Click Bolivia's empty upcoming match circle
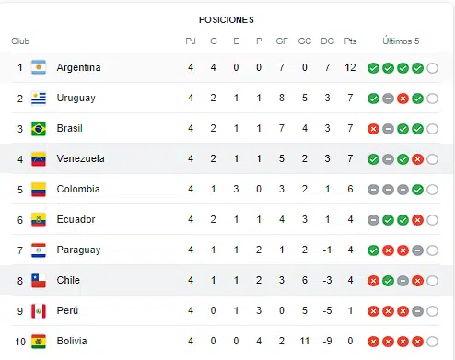Image resolution: width=455 pixels, height=360 pixels. click(432, 342)
